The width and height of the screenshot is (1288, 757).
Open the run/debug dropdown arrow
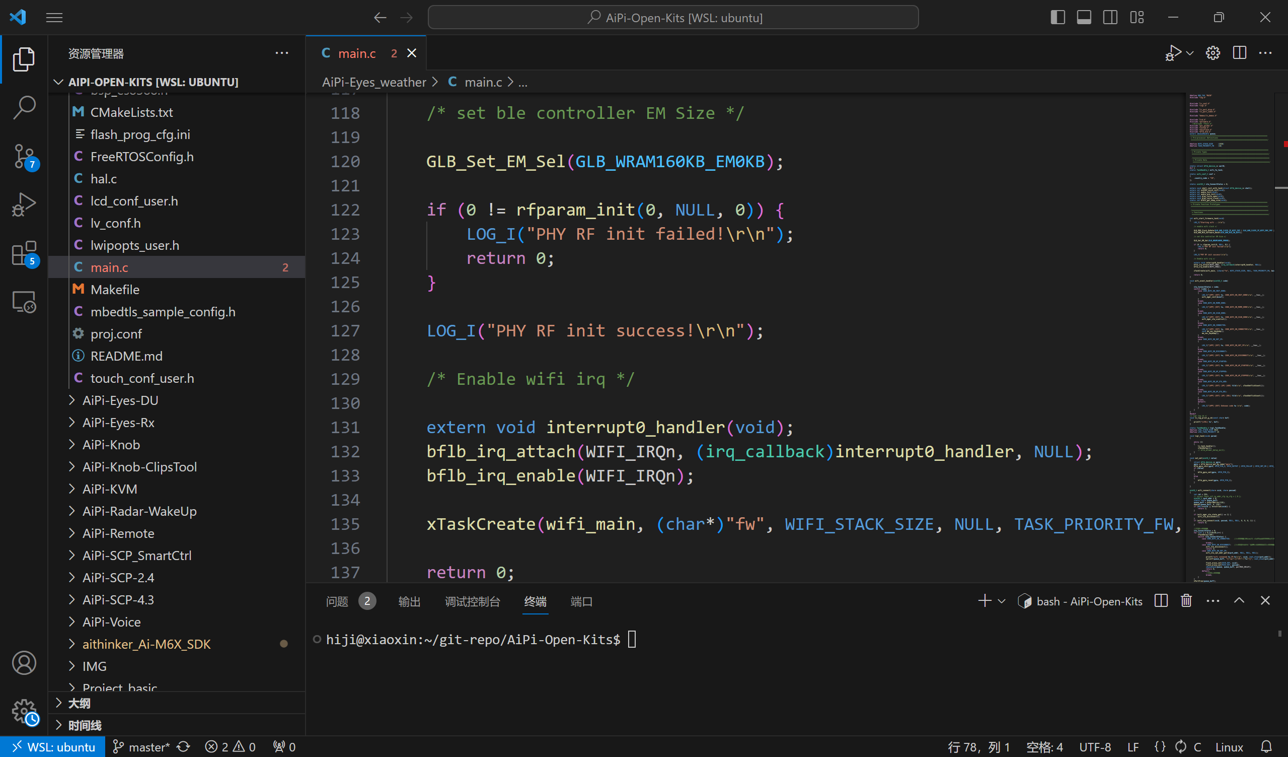(1190, 53)
